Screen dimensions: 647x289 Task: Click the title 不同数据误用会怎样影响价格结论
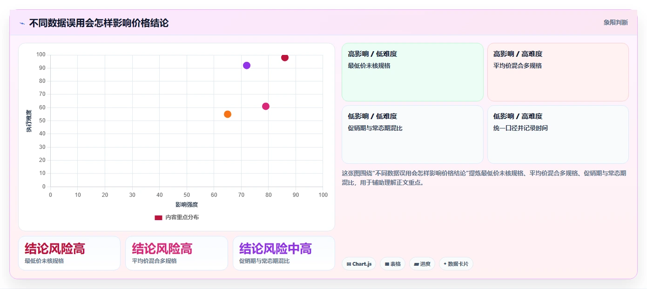(x=99, y=23)
